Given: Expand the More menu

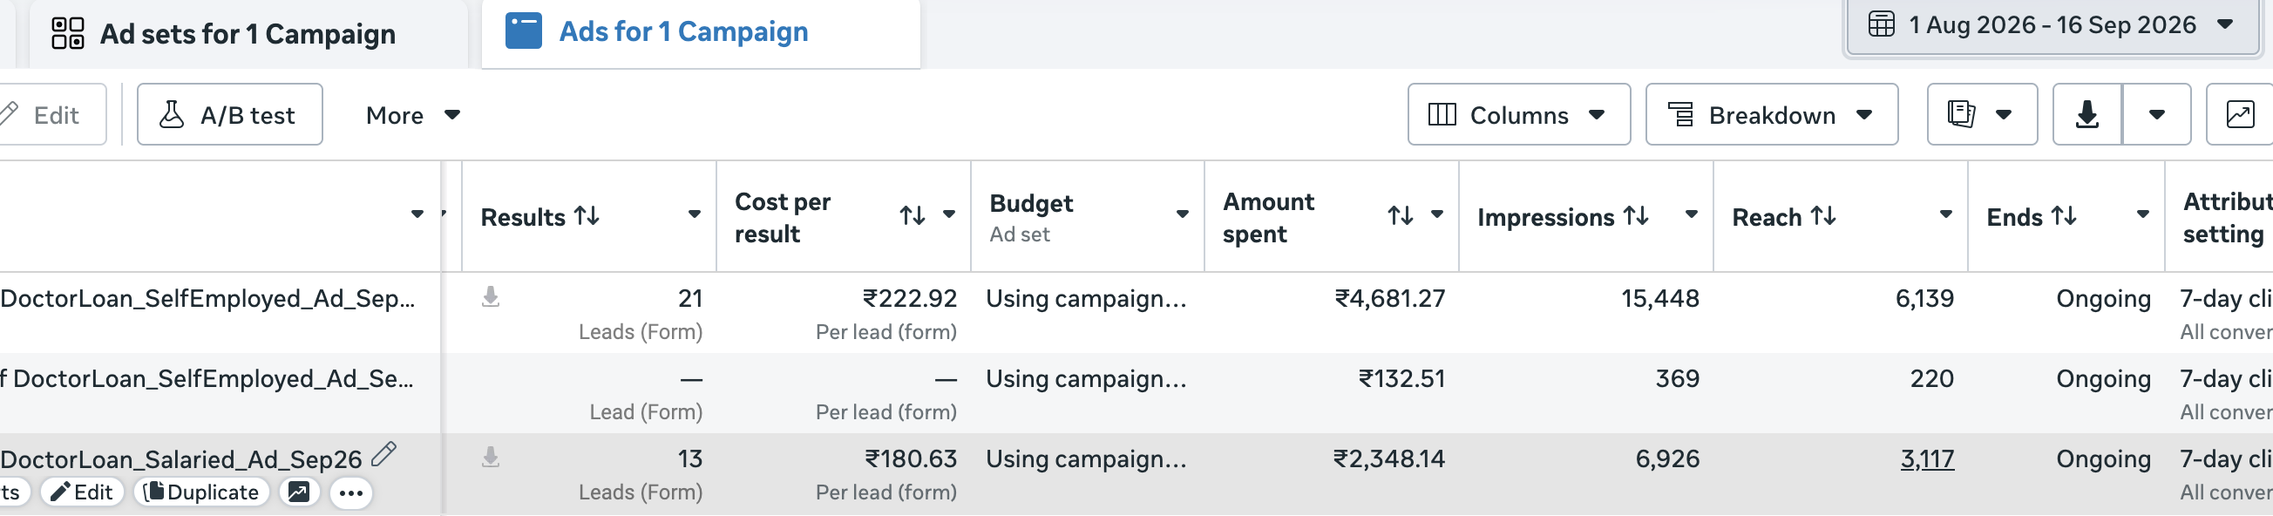Looking at the screenshot, I should coord(413,115).
